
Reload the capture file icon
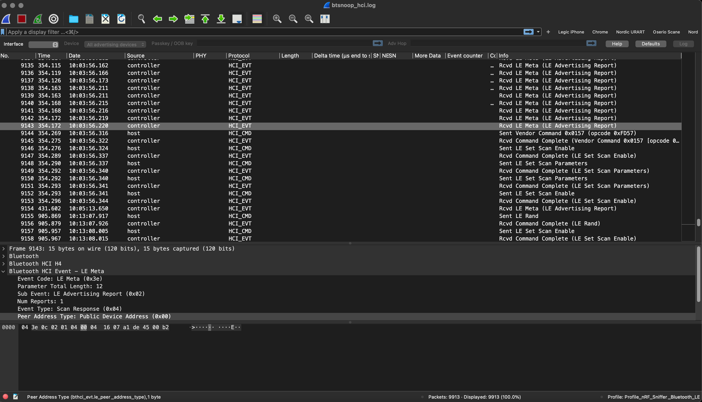(121, 19)
